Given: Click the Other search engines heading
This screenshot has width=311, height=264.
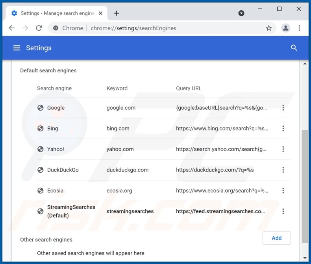Looking at the screenshot, I should [x=46, y=240].
